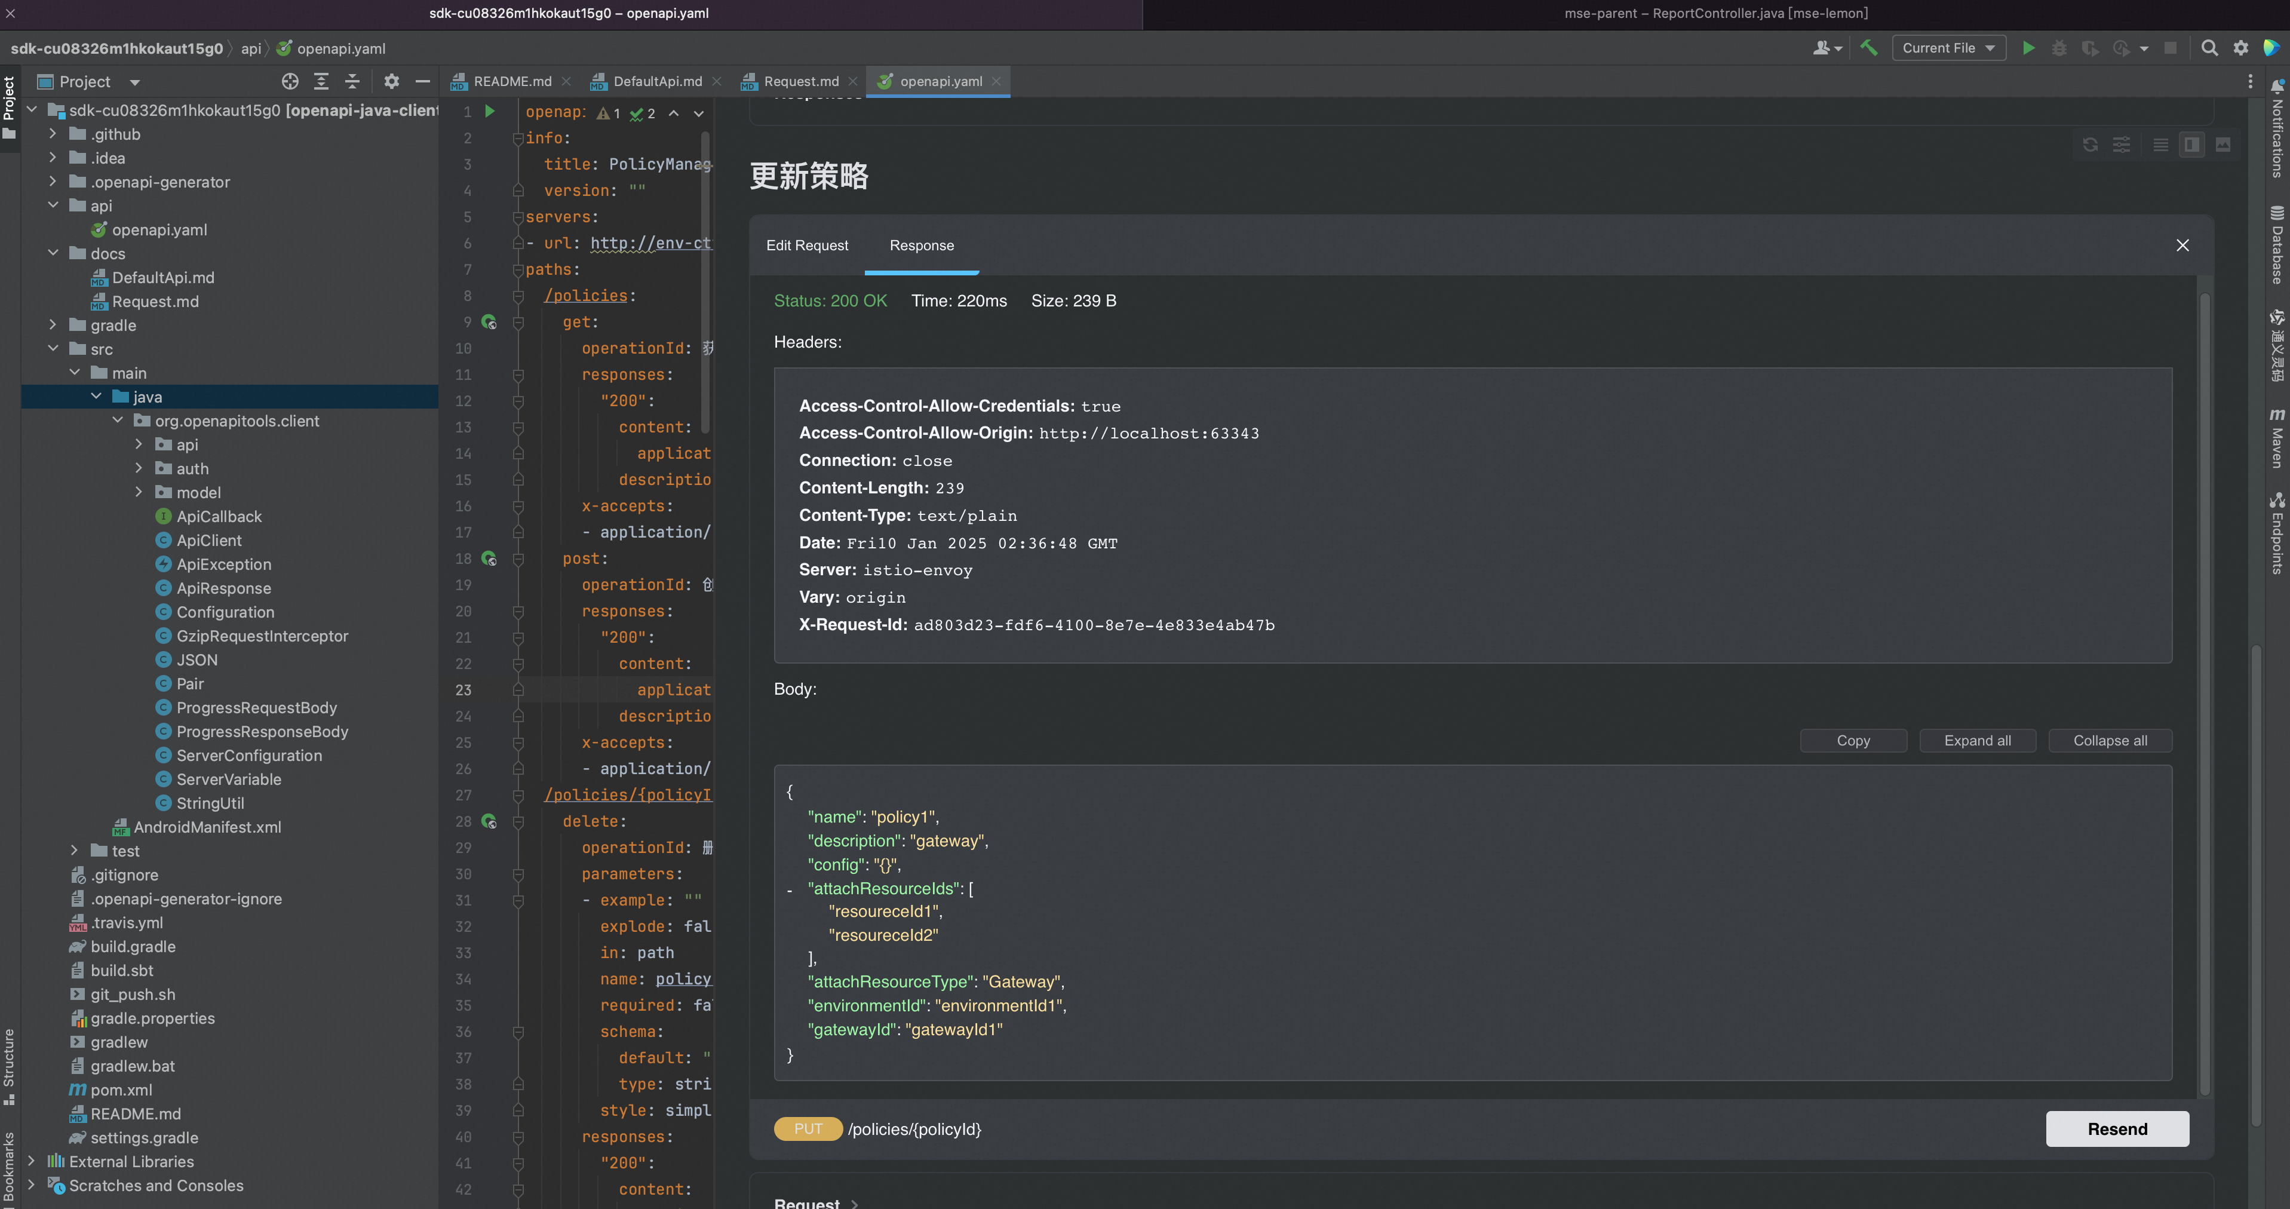Viewport: 2290px width, 1209px height.
Task: Open ApiClient class in project tree
Action: (209, 541)
